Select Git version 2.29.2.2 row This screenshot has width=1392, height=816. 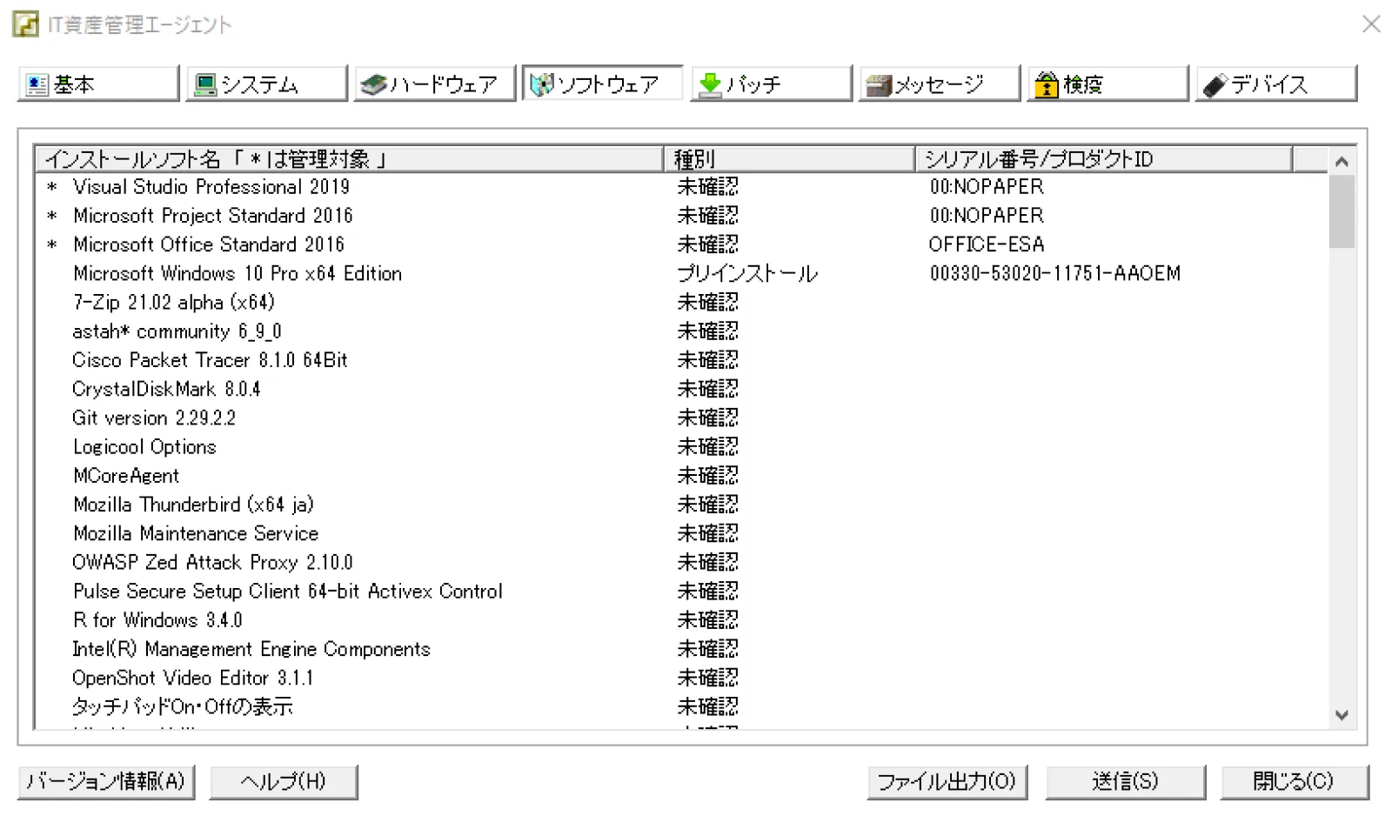(x=682, y=418)
